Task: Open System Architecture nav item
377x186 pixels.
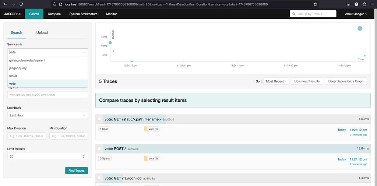Action: pyautogui.click(x=84, y=14)
